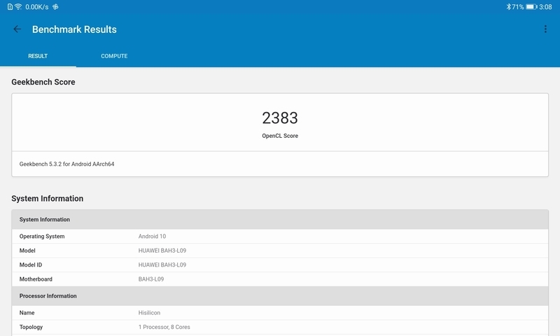
Task: Click the Geekbench Score heading
Action: [43, 82]
